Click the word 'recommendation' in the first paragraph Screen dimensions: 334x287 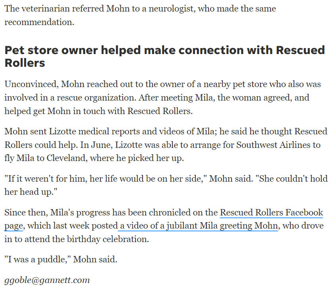pyautogui.click(x=38, y=22)
